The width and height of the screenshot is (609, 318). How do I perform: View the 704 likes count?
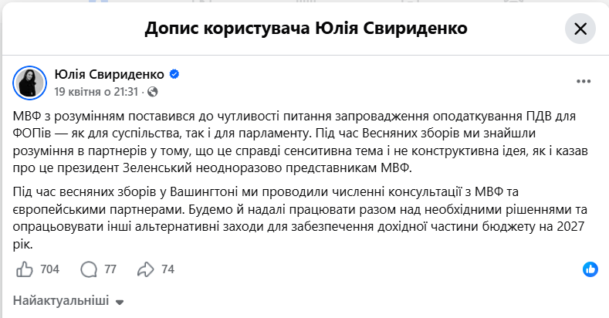click(x=49, y=269)
